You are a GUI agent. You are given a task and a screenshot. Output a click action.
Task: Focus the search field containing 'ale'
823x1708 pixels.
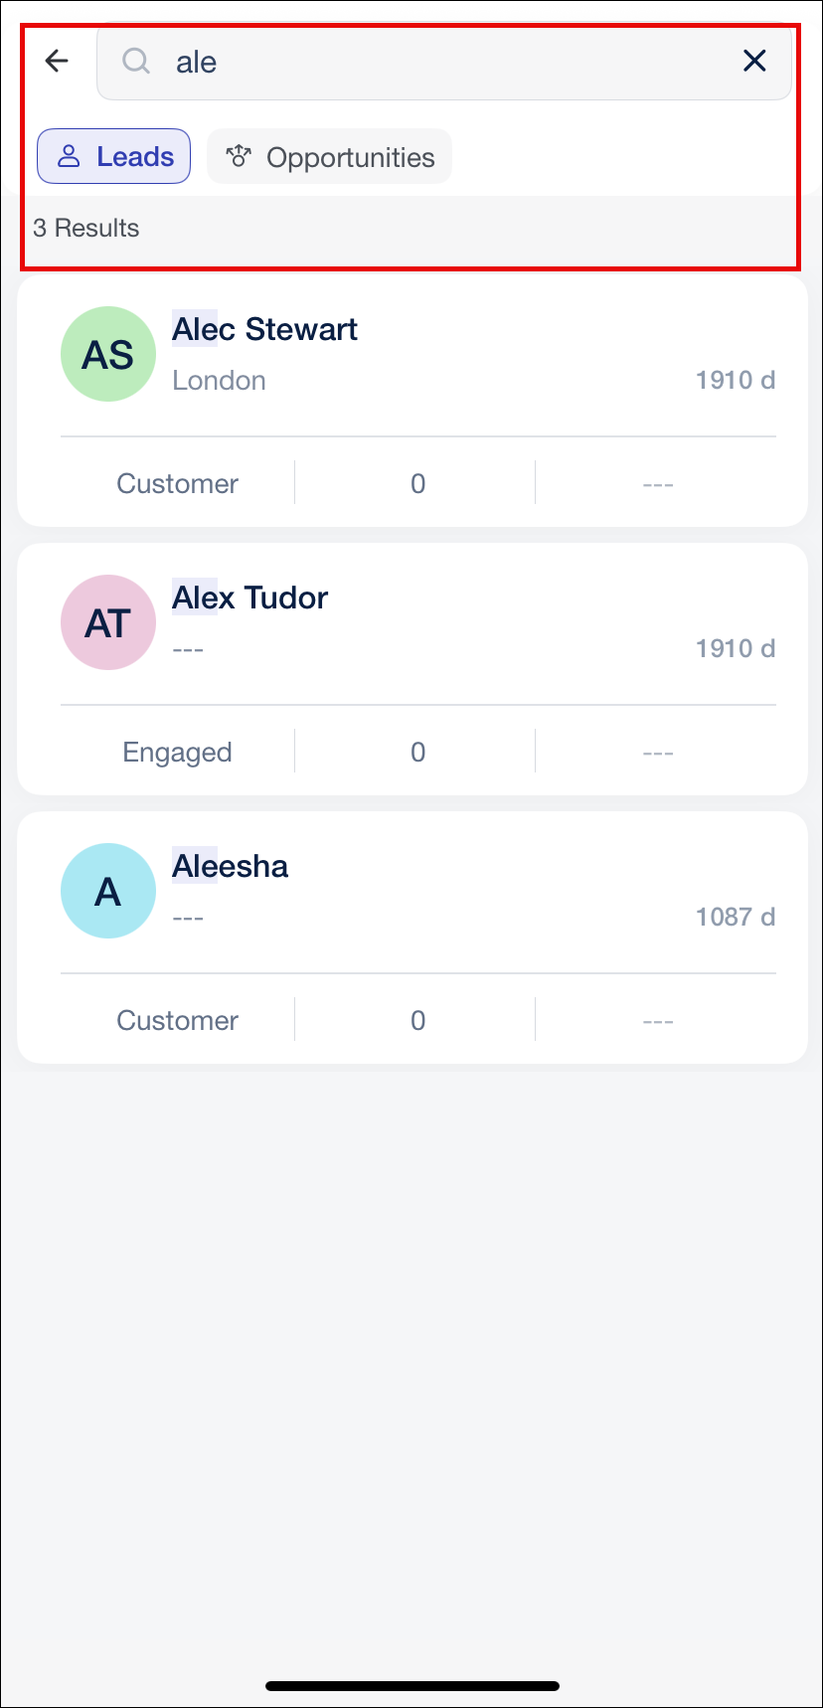(444, 62)
